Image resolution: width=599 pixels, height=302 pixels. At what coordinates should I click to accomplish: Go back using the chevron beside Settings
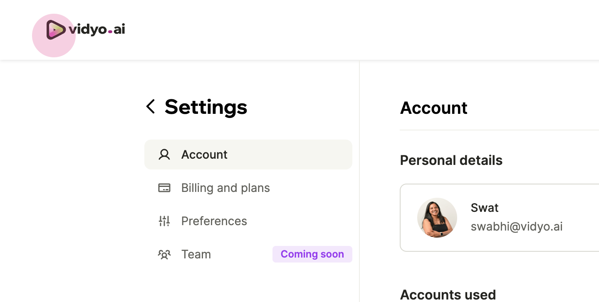click(151, 106)
